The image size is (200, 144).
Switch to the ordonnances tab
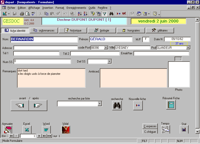coord(44,30)
